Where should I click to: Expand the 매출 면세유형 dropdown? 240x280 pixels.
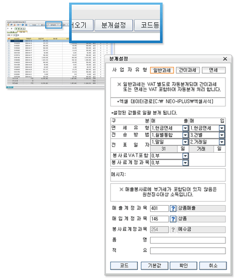coord(185,128)
